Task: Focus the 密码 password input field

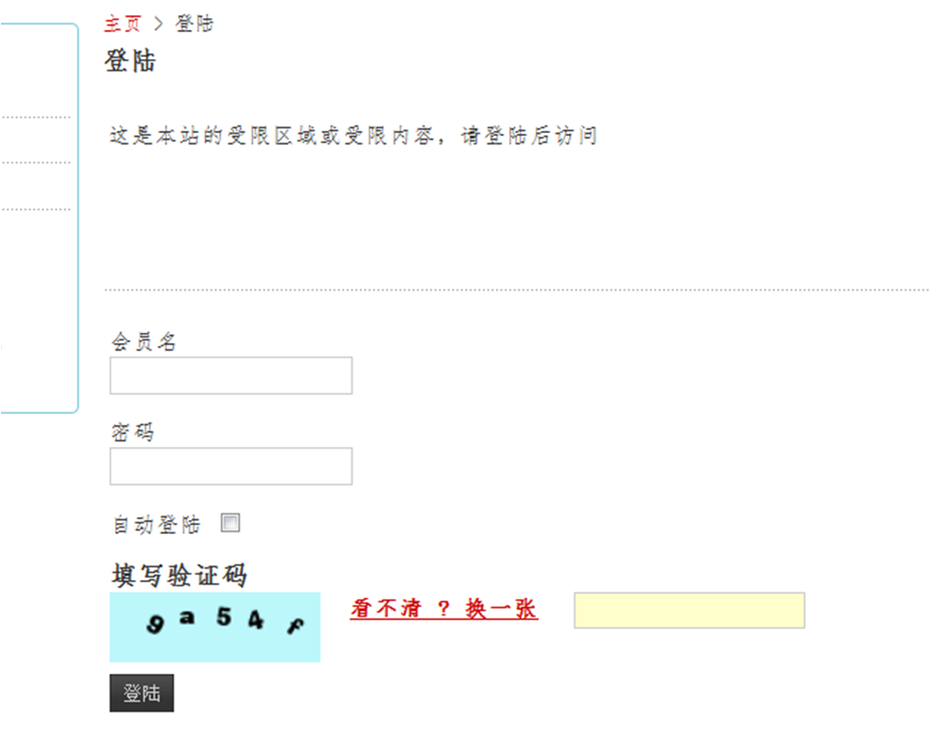Action: pos(231,467)
